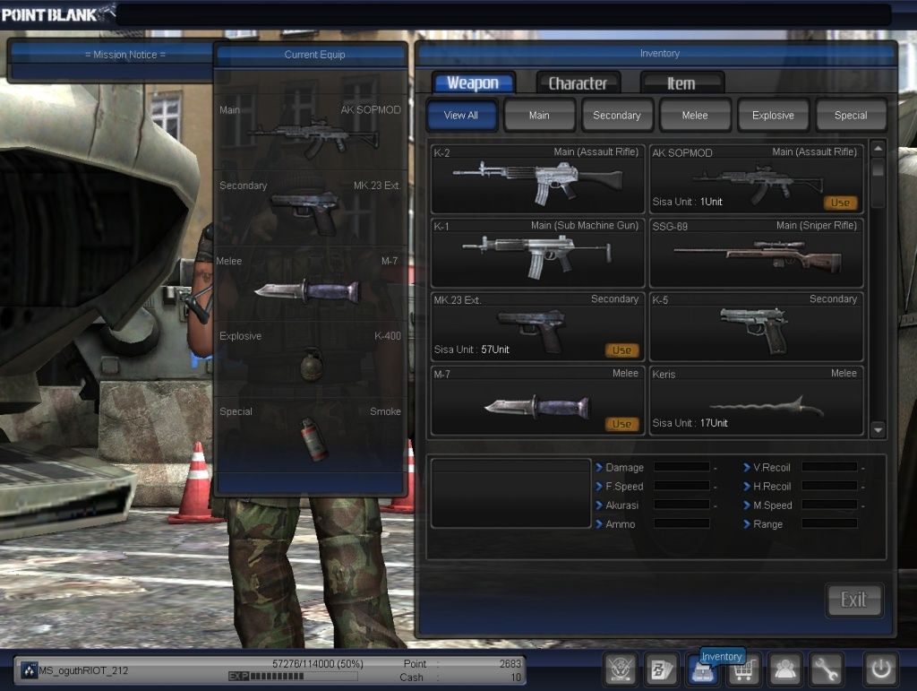Switch to the Item tab
This screenshot has width=917, height=691.
point(681,83)
